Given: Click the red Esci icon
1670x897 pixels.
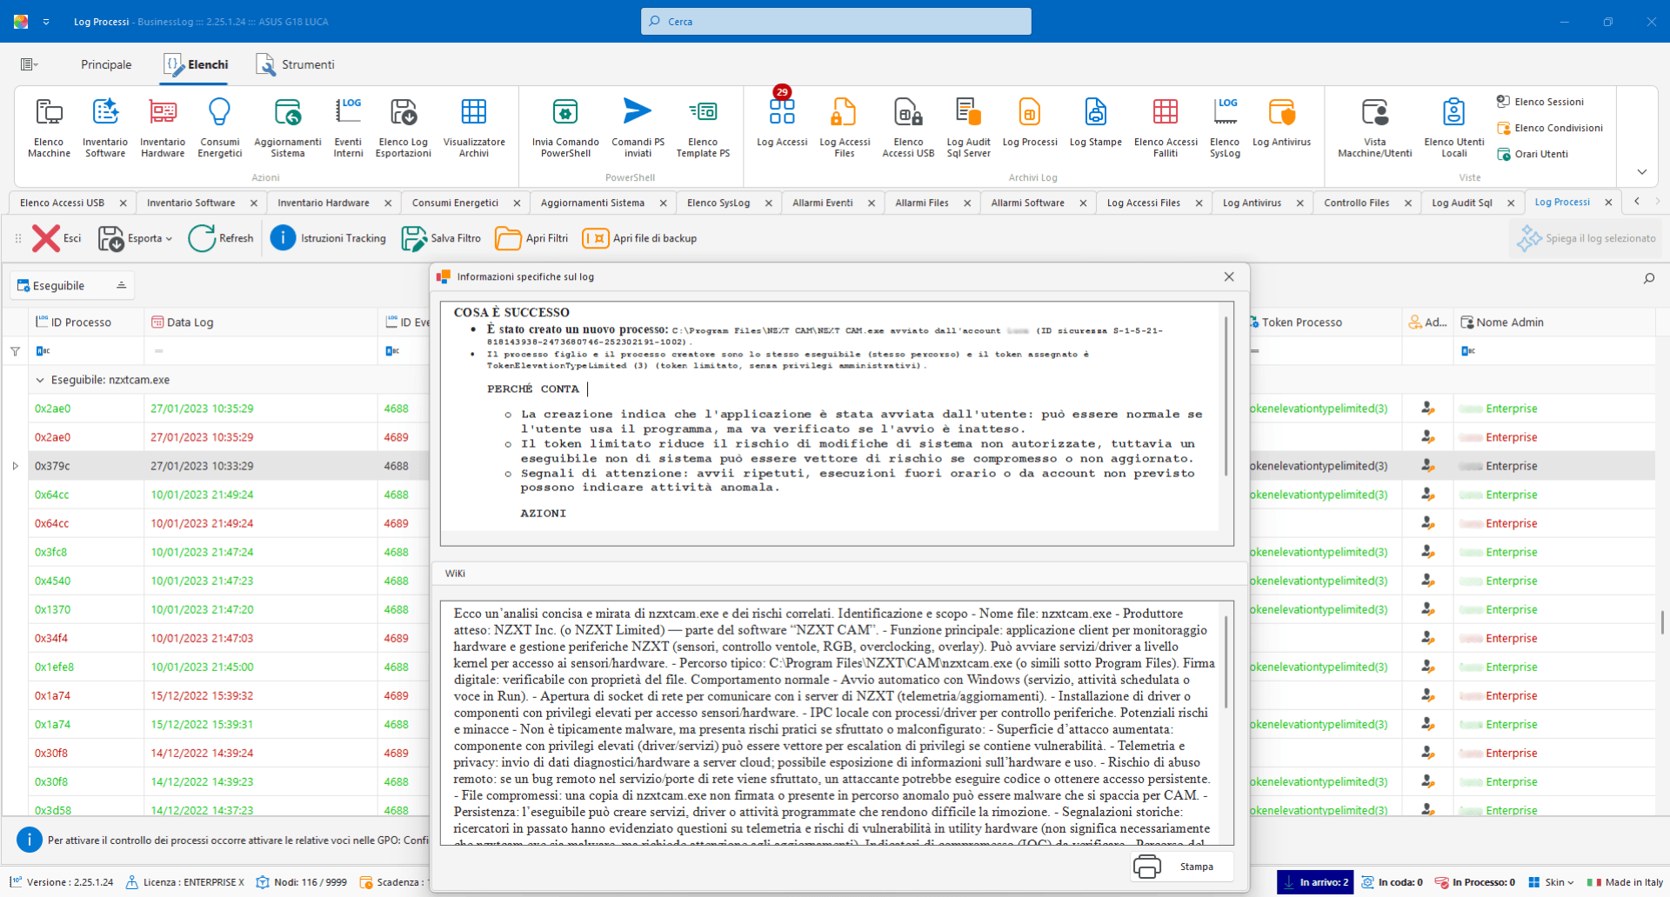Looking at the screenshot, I should coord(47,238).
